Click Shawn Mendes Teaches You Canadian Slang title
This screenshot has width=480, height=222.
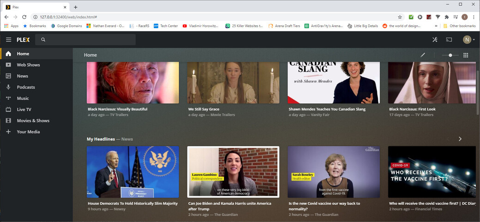tap(327, 109)
